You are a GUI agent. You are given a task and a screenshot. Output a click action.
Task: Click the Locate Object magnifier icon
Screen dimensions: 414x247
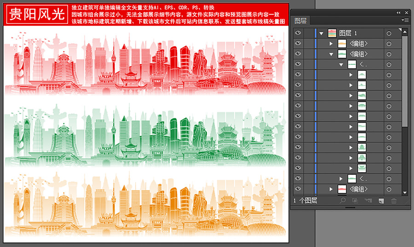coord(342,201)
